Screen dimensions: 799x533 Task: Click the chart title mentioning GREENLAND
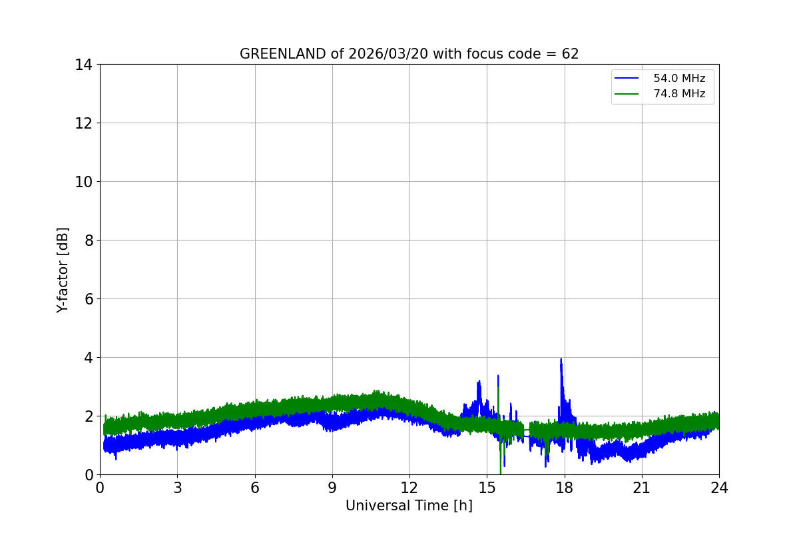(x=409, y=54)
